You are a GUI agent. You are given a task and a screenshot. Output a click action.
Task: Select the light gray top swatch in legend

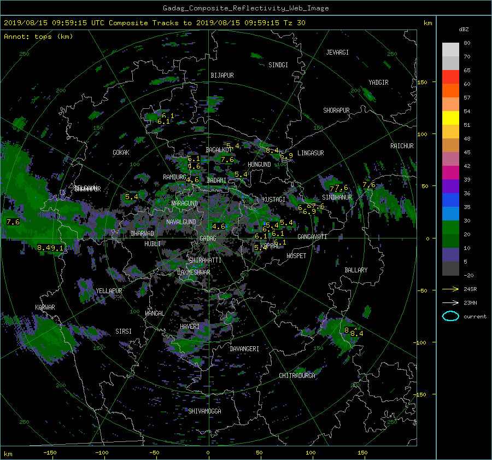click(x=450, y=49)
